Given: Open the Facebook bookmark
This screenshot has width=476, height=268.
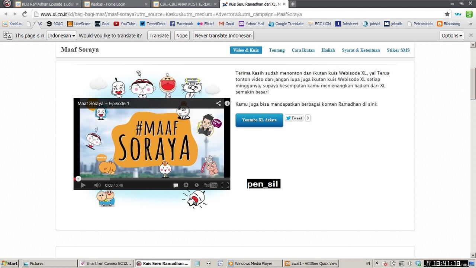Looking at the screenshot, I should [181, 24].
